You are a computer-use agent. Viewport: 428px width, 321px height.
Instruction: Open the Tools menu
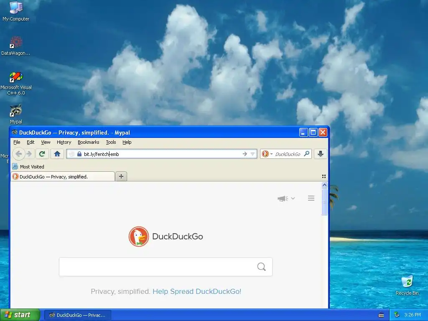111,142
